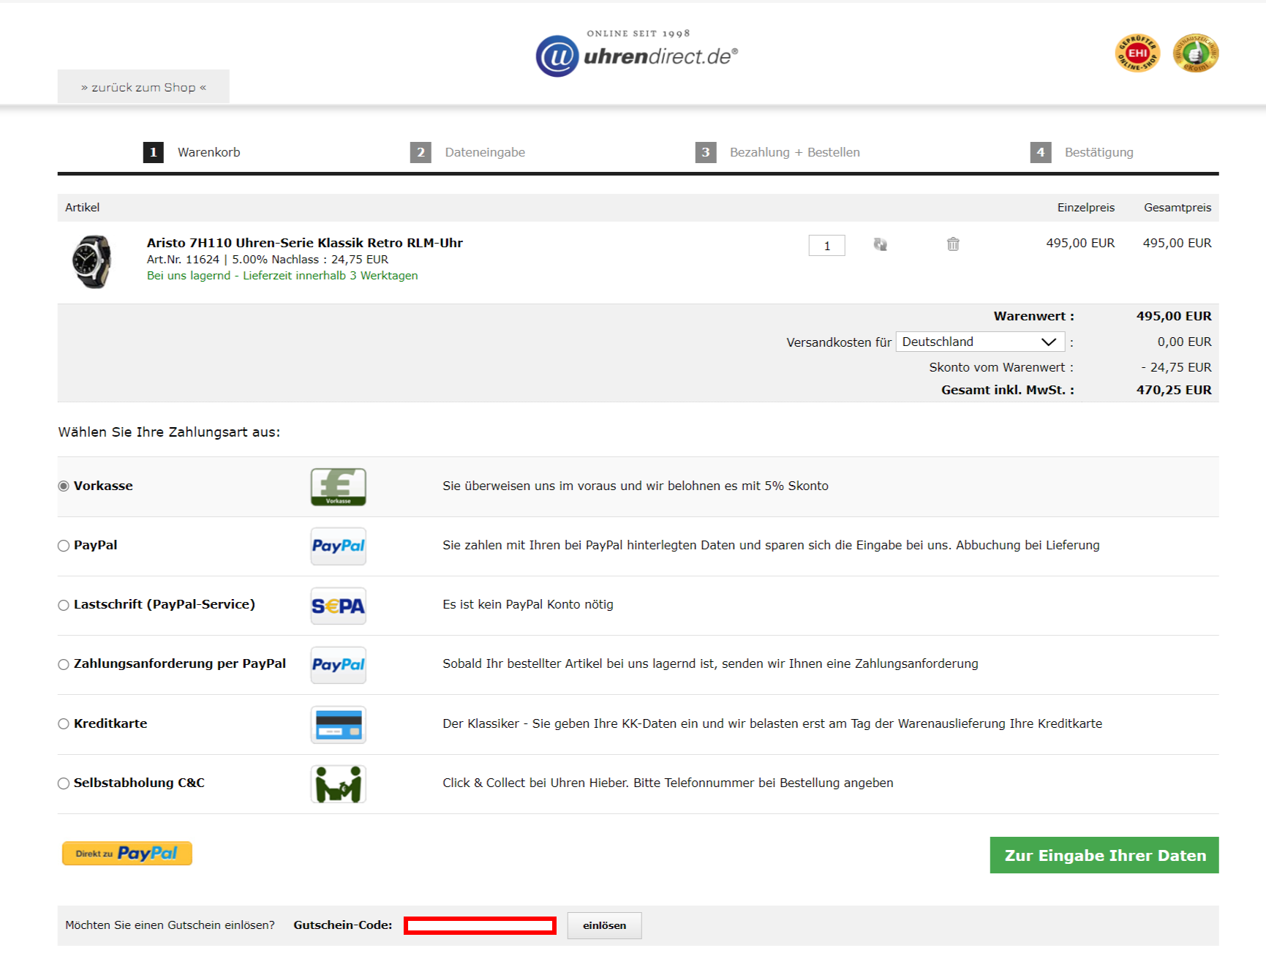Go to step 4 Bestätigung
Viewport: 1266px width, 967px height.
tap(1082, 152)
